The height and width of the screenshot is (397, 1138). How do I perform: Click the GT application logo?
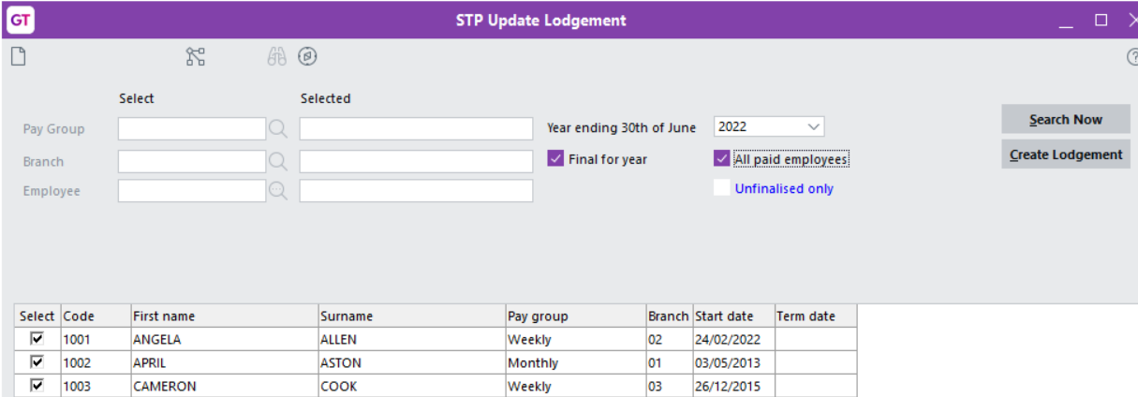pyautogui.click(x=19, y=19)
